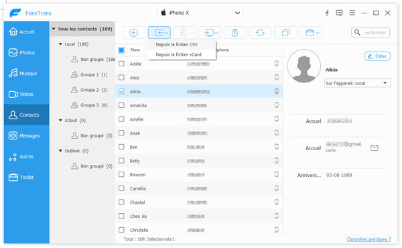This screenshot has width=402, height=248.
Task: Click the add new contact plus icon
Action: point(133,33)
